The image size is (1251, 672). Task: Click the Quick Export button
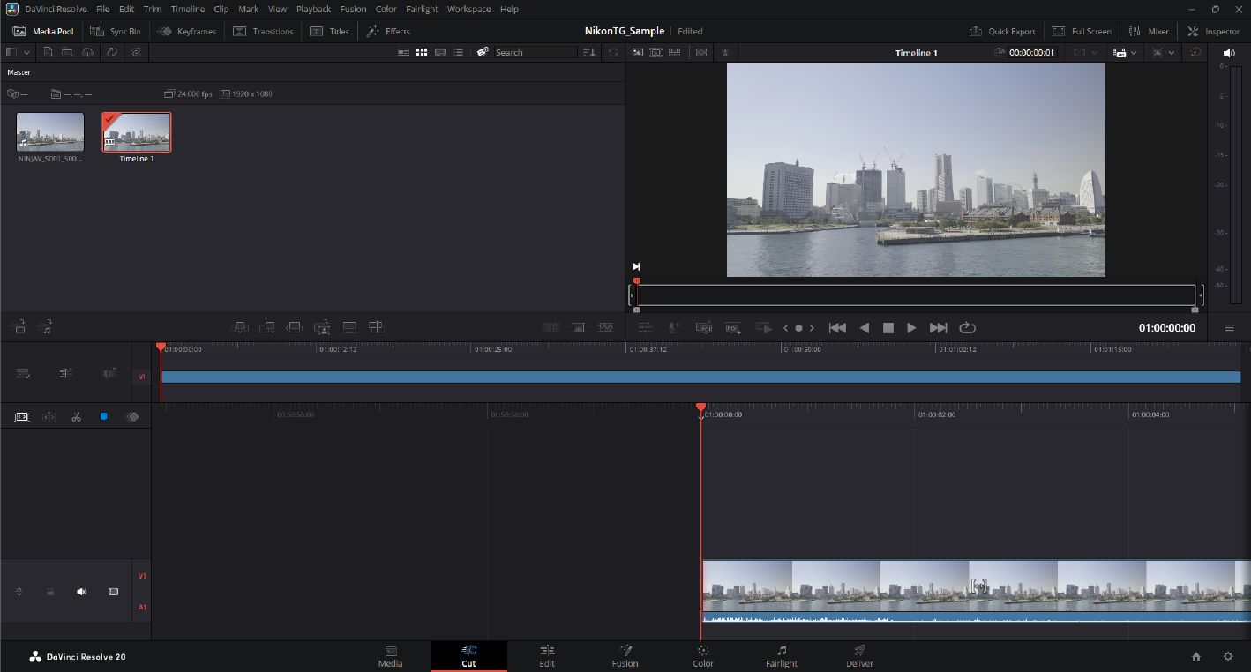(x=1002, y=32)
